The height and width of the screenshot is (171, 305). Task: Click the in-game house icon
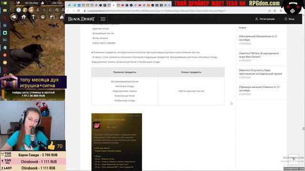24,17
